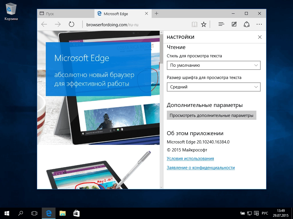Click Edge icon on taskbar

coord(49,213)
